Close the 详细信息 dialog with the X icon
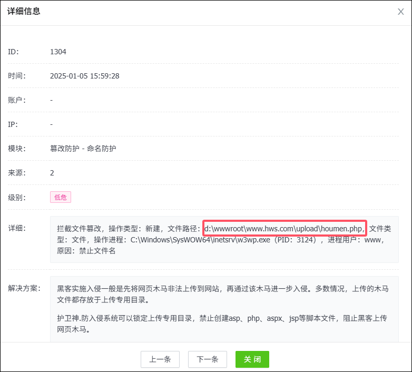The height and width of the screenshot is (372, 412). (400, 12)
